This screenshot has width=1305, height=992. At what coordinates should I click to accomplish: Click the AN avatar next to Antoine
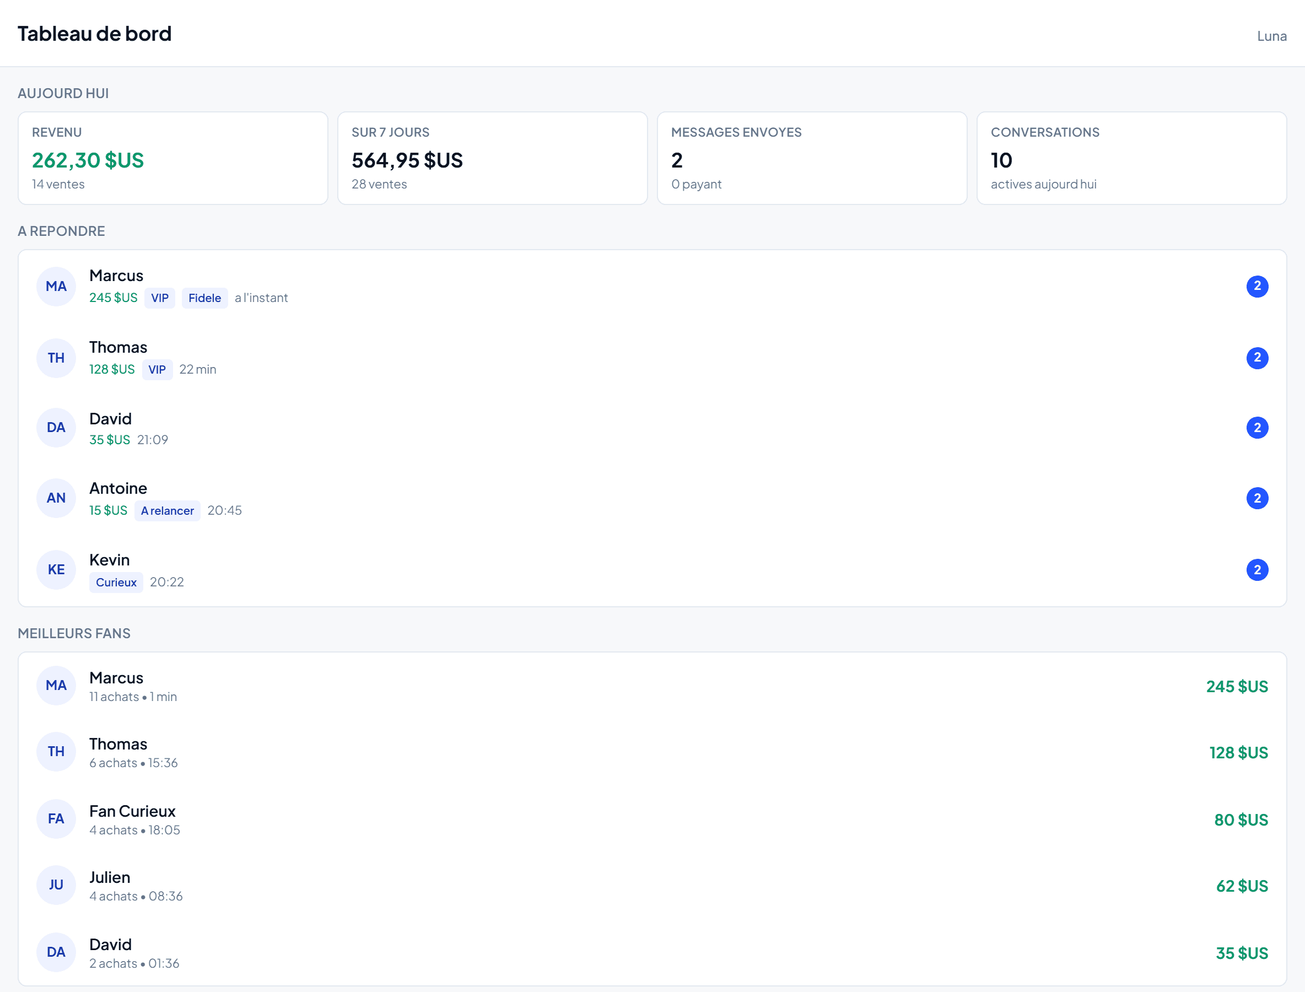[x=56, y=498]
